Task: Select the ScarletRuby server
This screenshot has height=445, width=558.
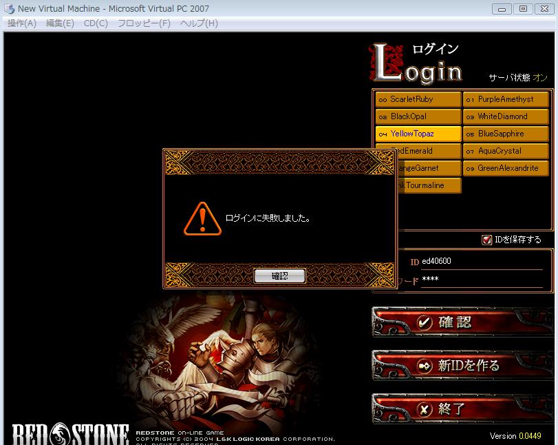Action: tap(418, 99)
